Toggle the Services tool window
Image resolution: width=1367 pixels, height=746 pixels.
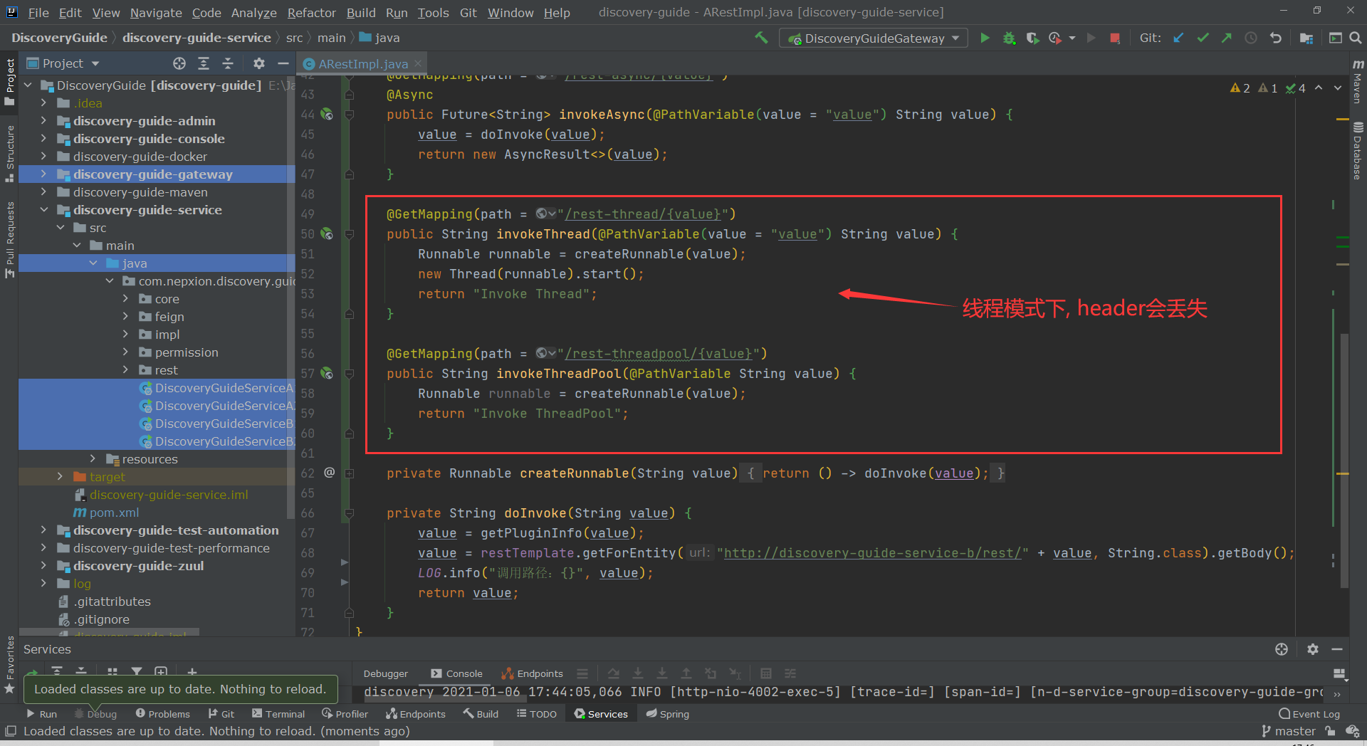click(x=607, y=713)
